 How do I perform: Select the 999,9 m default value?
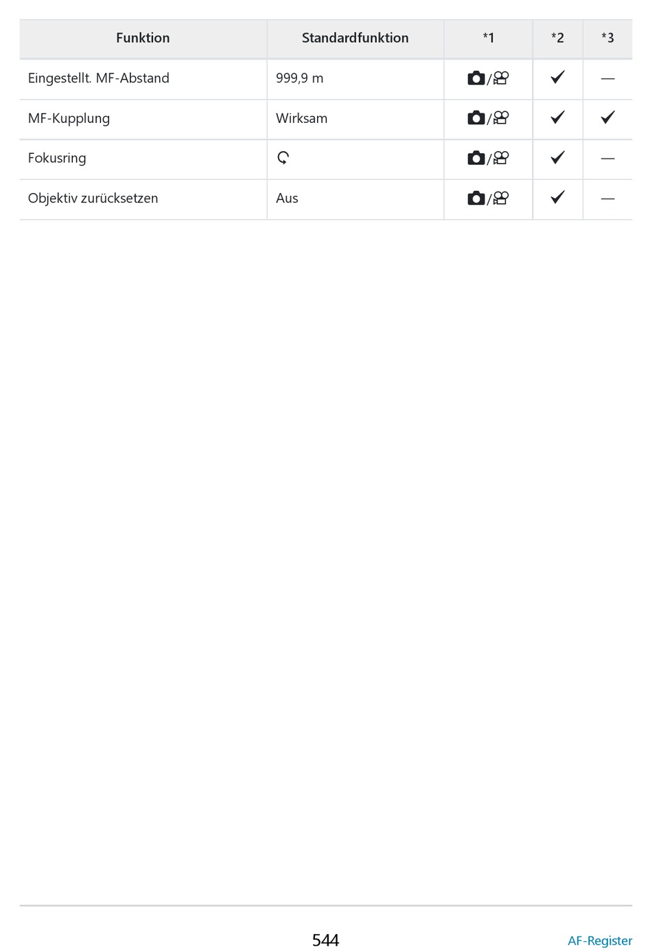[299, 78]
